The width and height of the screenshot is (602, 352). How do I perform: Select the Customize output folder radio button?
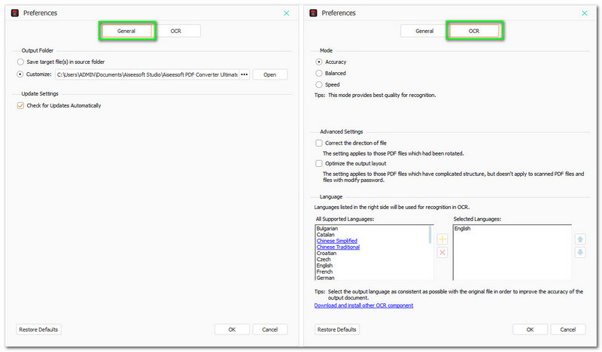point(20,74)
